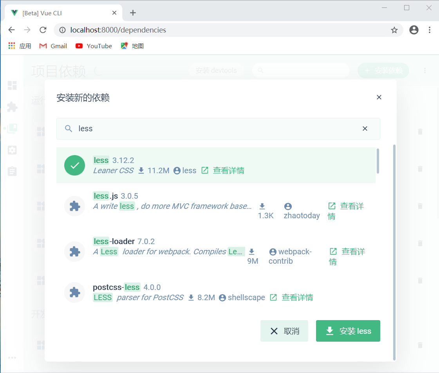Open the dimmed page options menu
Image resolution: width=439 pixels, height=373 pixels.
(425, 71)
